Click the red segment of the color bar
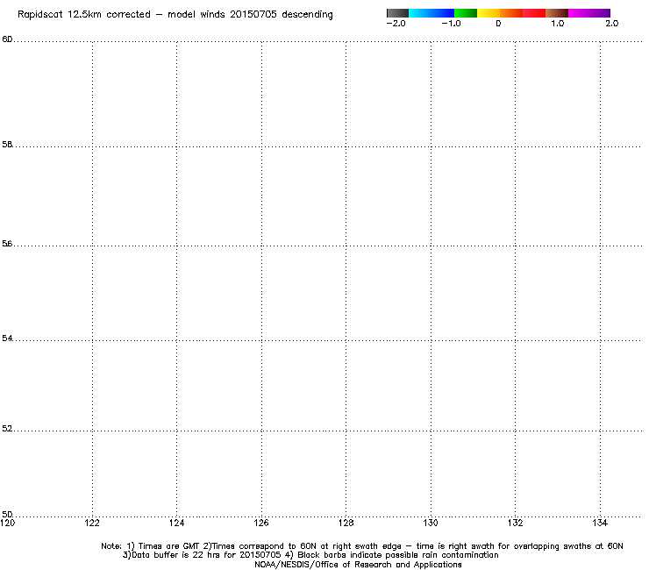Image resolution: width=649 pixels, height=570 pixels. (534, 13)
